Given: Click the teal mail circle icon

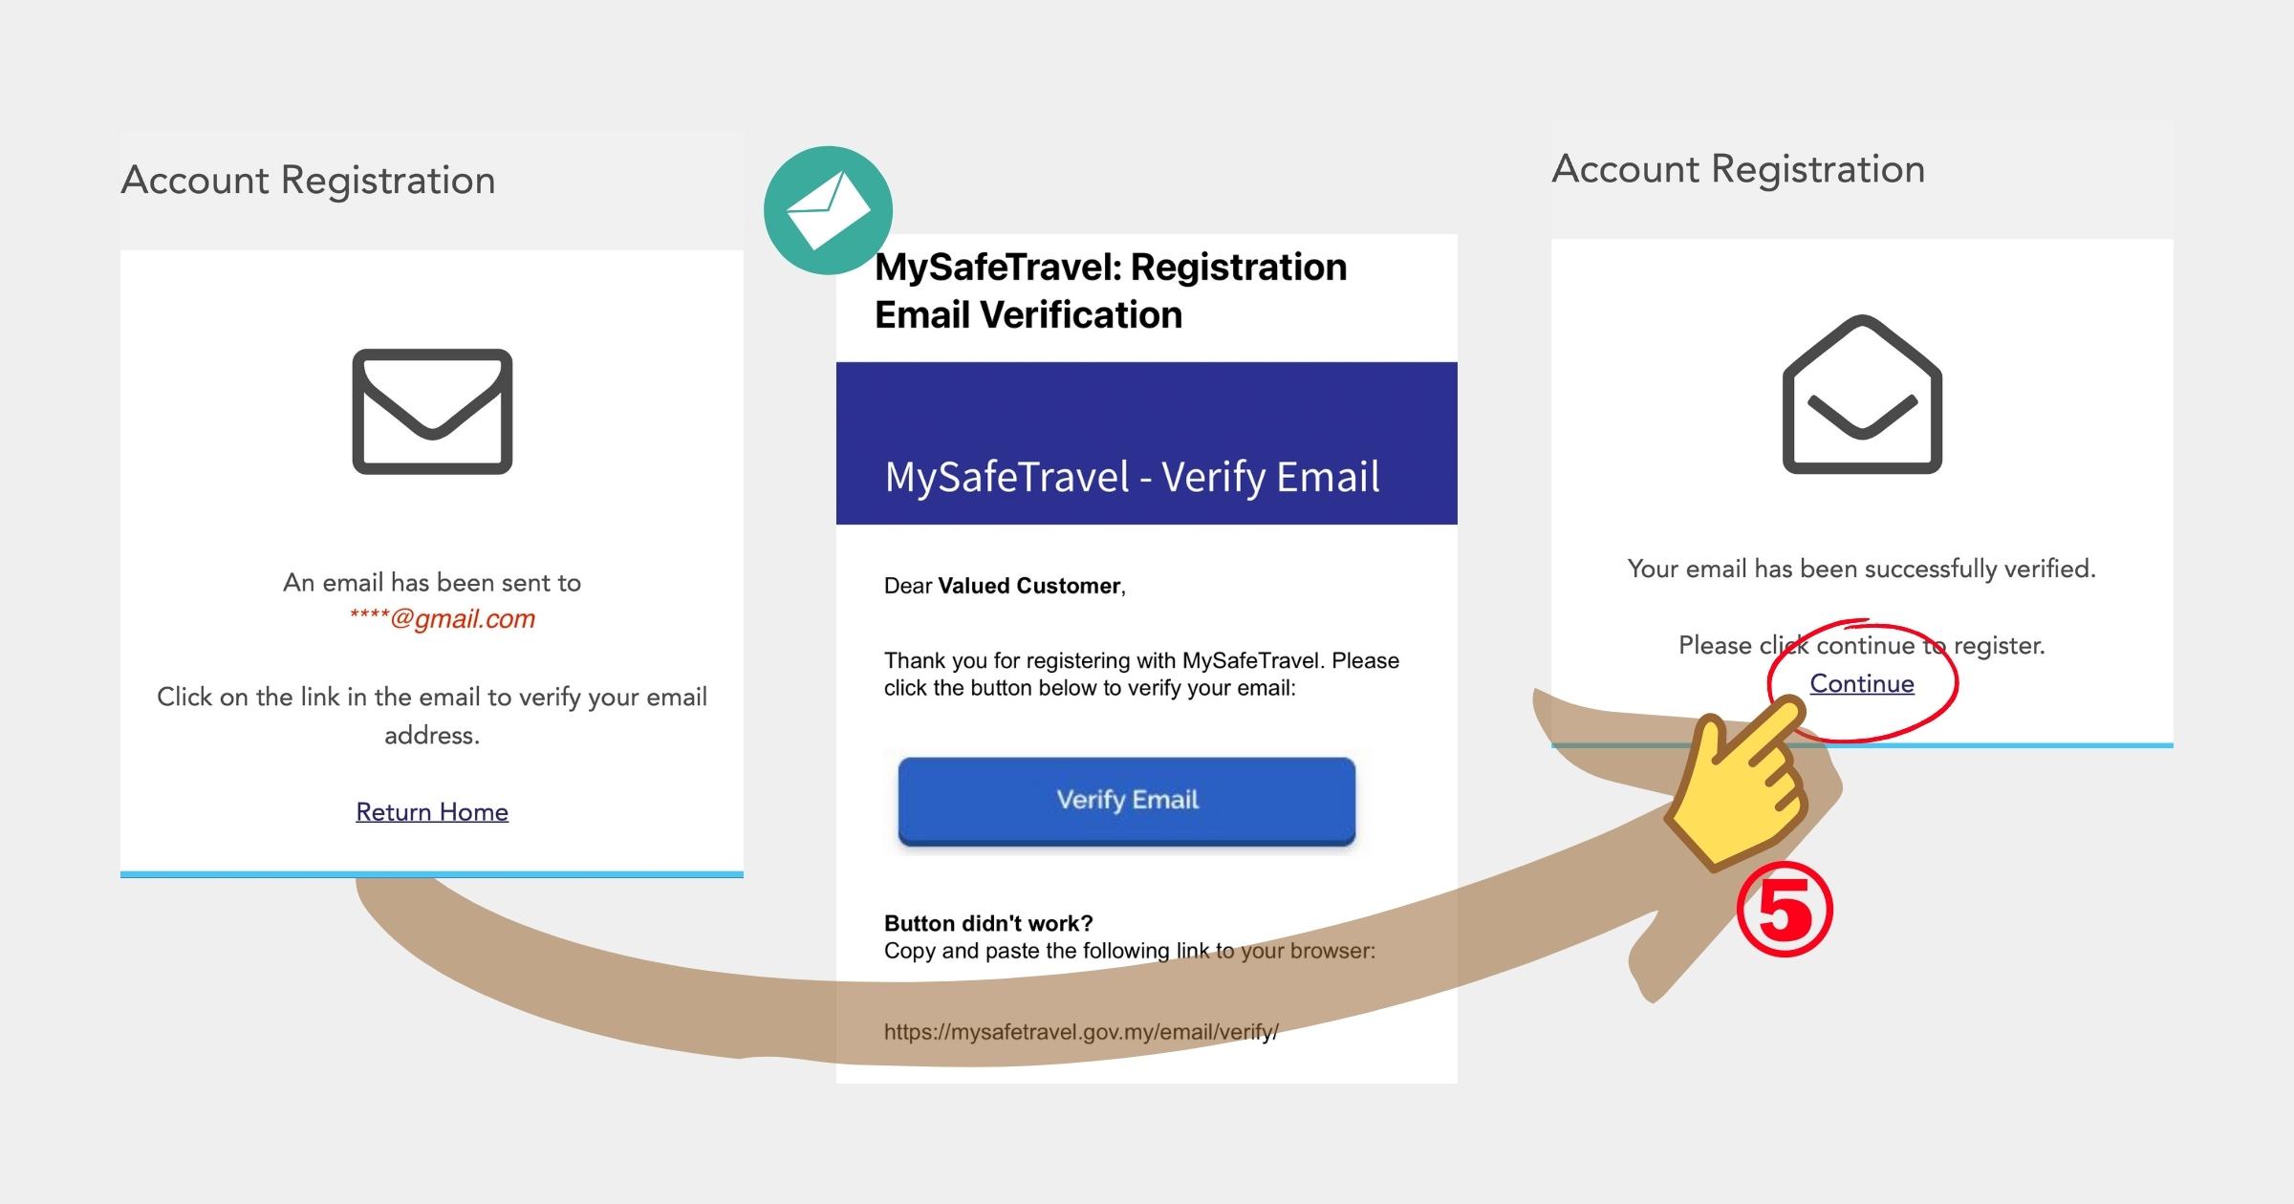Looking at the screenshot, I should (x=828, y=210).
